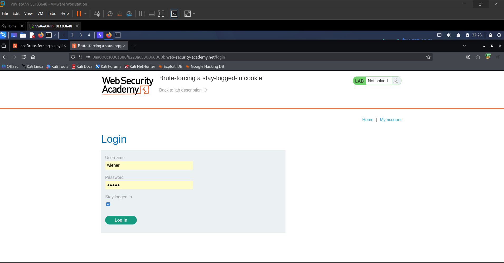Open the Help menu in VMware
This screenshot has height=263, width=504.
coord(64,13)
